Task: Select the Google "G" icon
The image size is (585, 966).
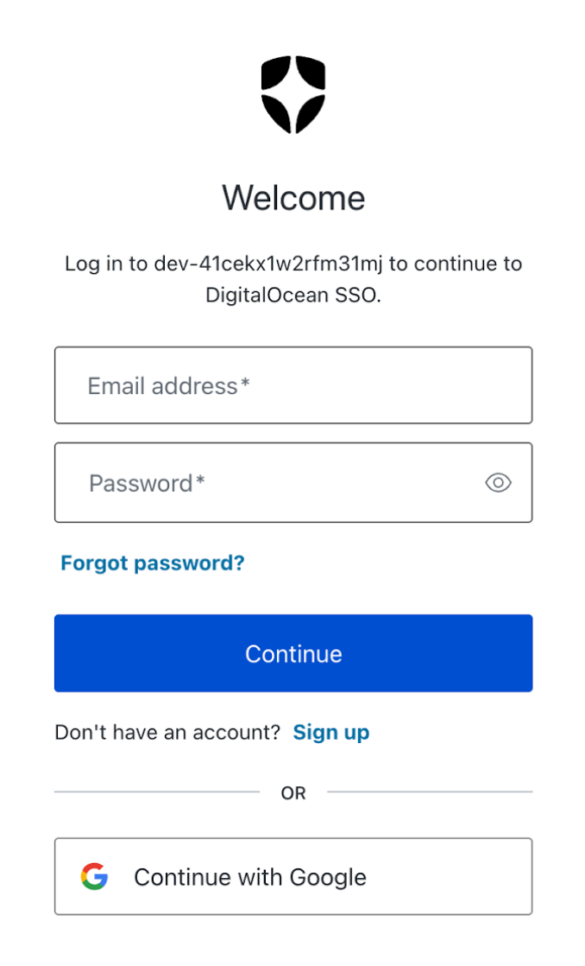Action: (96, 876)
